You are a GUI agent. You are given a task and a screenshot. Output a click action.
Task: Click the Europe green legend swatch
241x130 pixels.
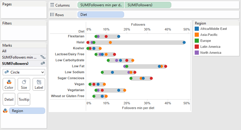tap(197, 41)
